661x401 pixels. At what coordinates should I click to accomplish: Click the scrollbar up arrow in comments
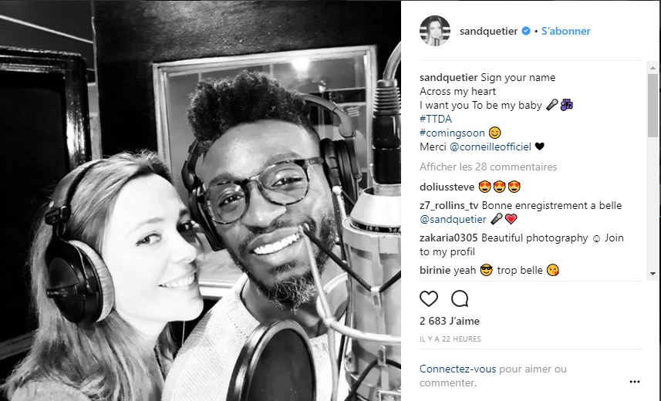[653, 67]
